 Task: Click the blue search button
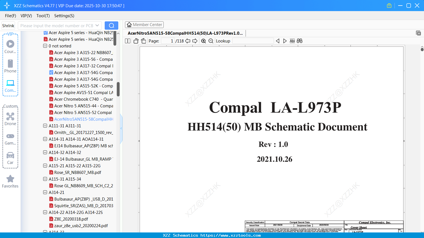[111, 26]
